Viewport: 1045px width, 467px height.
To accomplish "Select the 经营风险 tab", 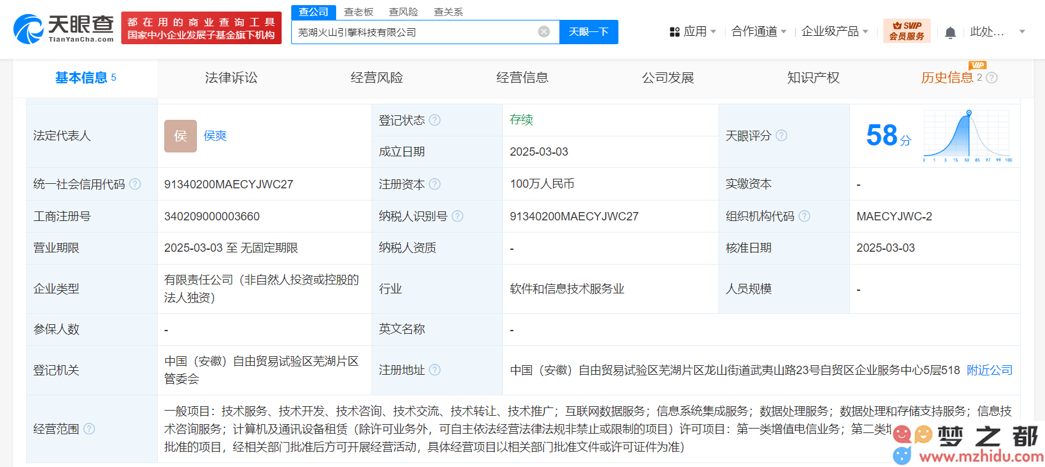I will (377, 78).
